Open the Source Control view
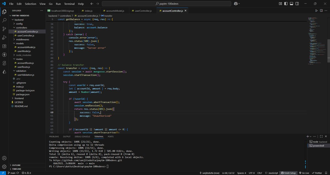 coord(4,29)
